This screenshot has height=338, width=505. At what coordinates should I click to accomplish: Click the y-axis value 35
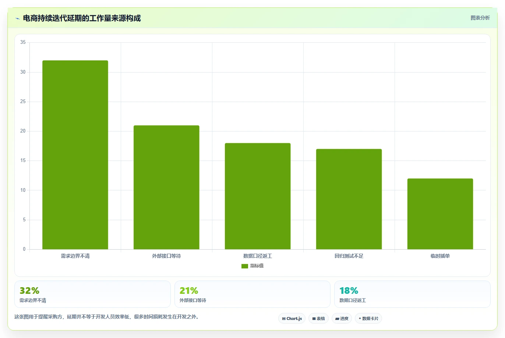23,42
